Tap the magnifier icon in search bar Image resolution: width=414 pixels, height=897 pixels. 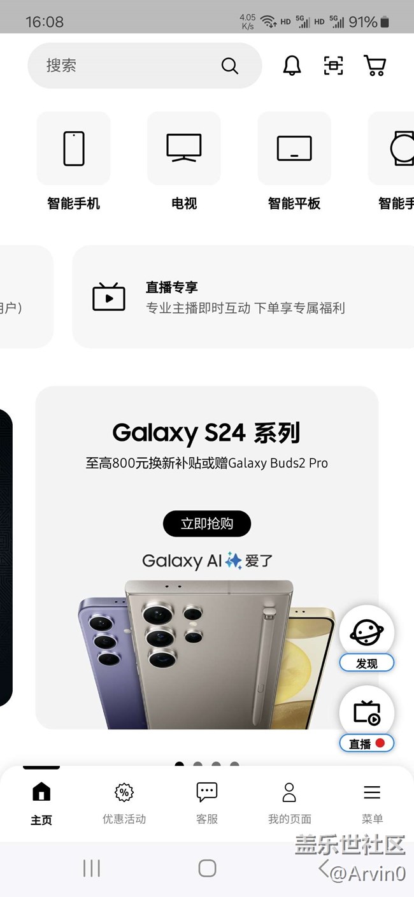pyautogui.click(x=229, y=66)
